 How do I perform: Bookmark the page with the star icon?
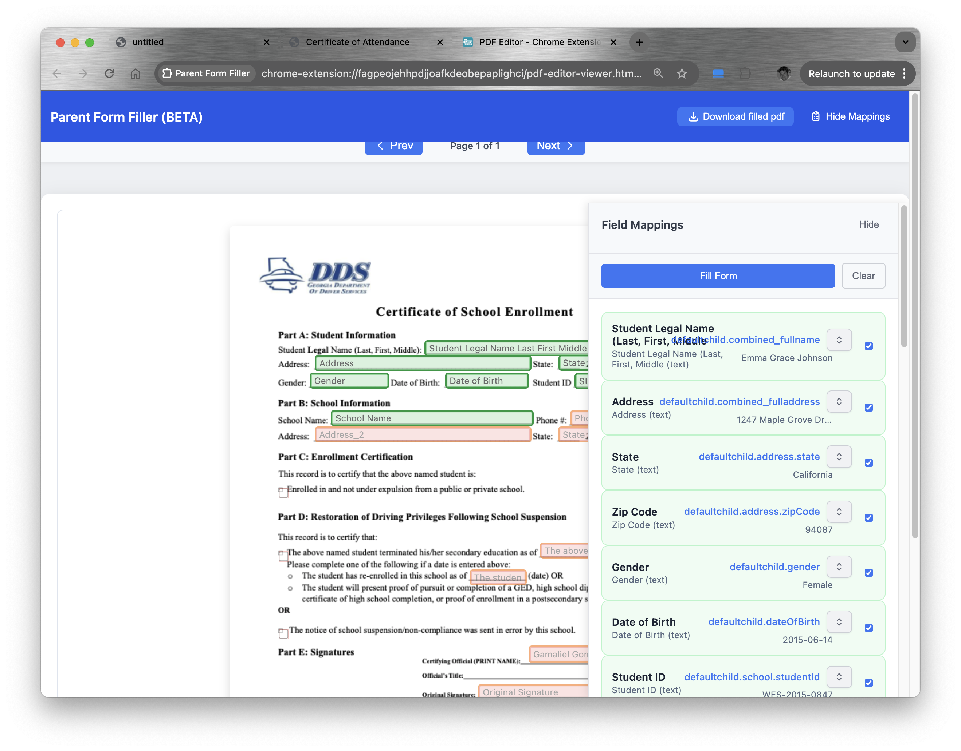pos(682,73)
